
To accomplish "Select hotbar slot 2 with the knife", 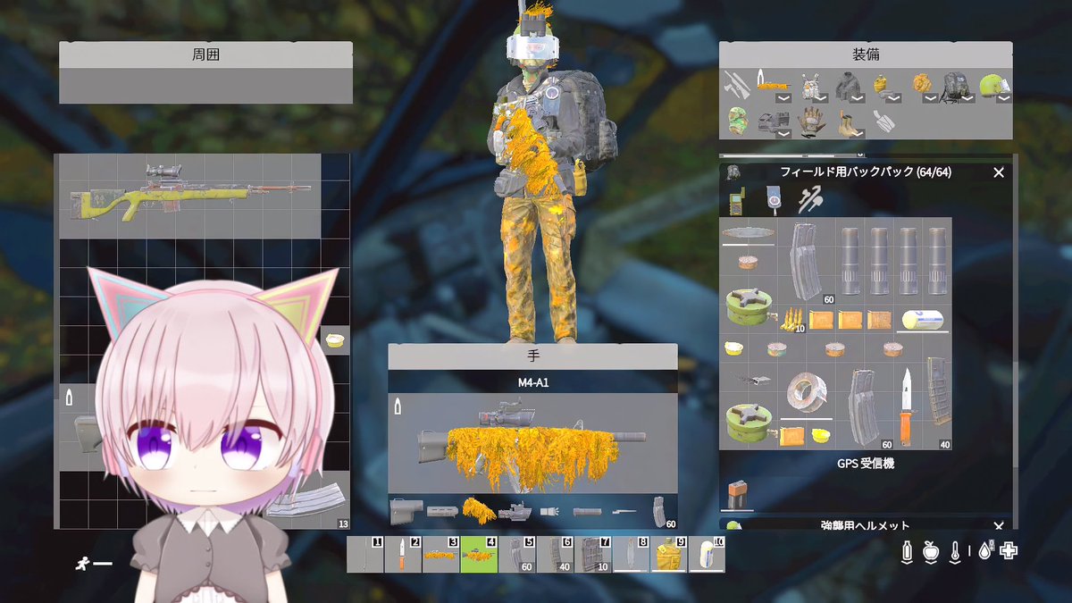I will 403,554.
